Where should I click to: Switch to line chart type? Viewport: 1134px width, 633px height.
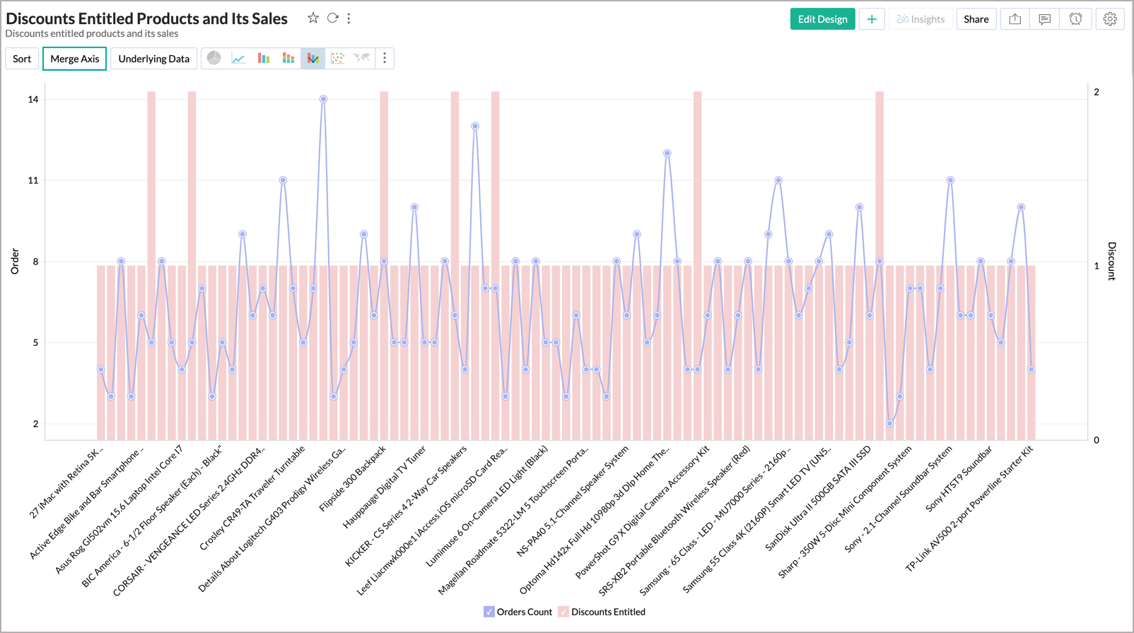pyautogui.click(x=239, y=59)
